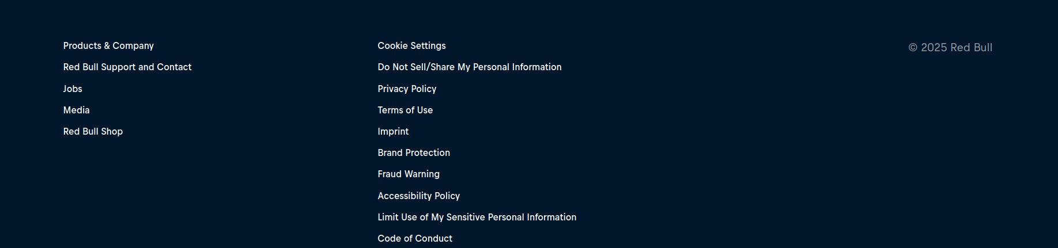
Task: Open the Red Bull Shop link
Action: click(x=93, y=131)
